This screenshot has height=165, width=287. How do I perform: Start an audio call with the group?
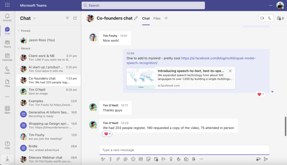(x=270, y=18)
